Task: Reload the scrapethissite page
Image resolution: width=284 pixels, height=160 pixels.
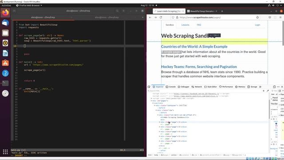Action: click(161, 17)
